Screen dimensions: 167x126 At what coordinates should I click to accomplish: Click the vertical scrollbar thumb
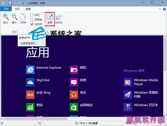(165, 54)
